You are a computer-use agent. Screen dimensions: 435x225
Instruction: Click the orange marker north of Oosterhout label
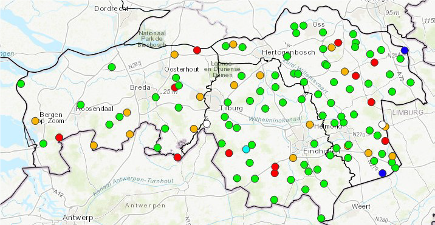click(x=174, y=55)
